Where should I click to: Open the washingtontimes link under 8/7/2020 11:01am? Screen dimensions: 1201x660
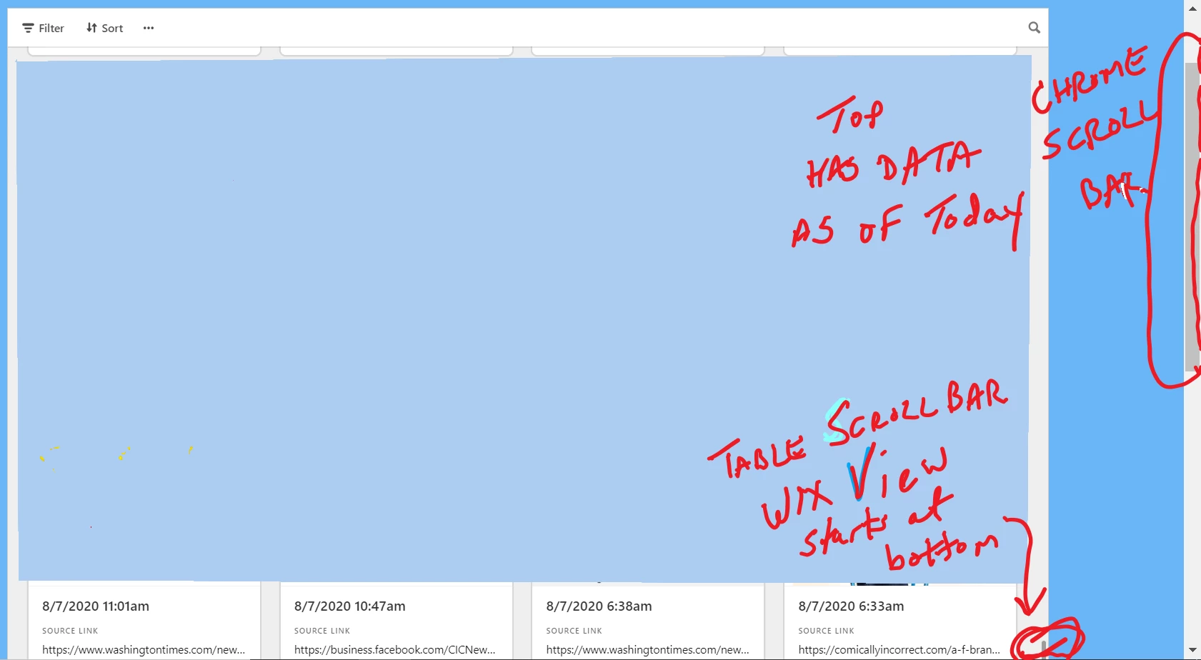coord(144,649)
